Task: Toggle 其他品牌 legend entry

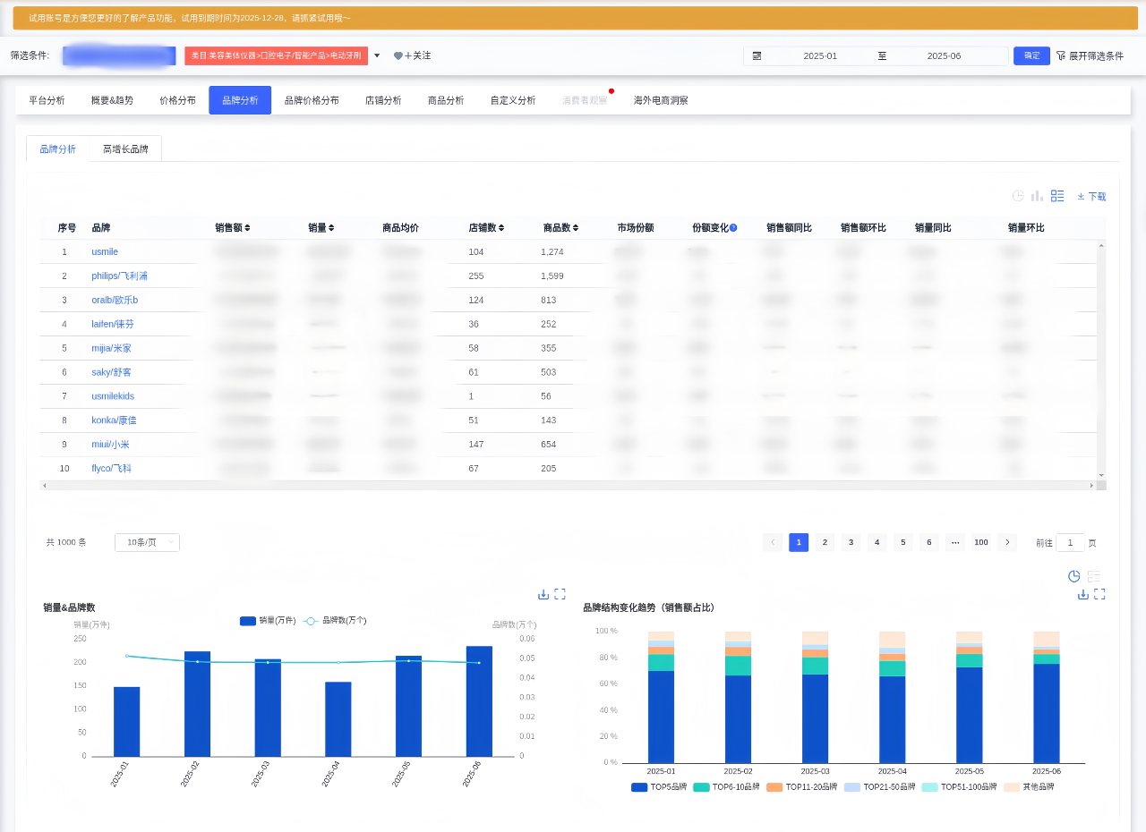Action: [1029, 787]
